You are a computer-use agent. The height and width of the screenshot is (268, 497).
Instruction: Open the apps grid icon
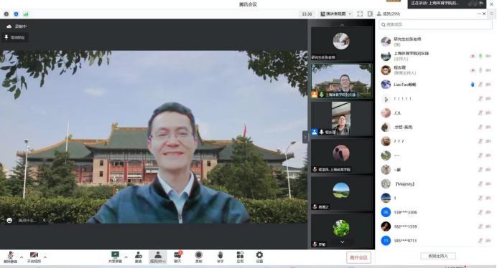(240, 257)
